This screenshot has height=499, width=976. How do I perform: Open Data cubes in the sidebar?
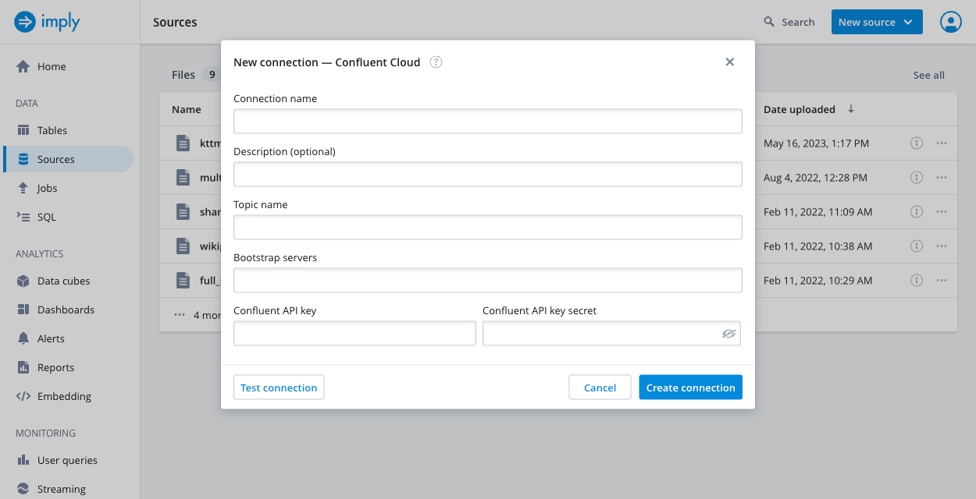pos(63,281)
